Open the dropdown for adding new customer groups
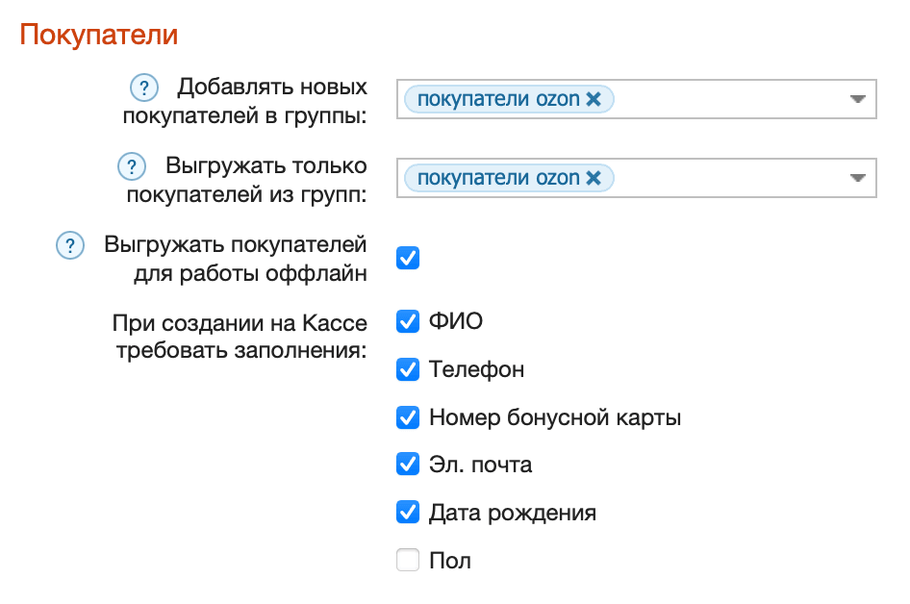This screenshot has width=910, height=604. click(859, 99)
